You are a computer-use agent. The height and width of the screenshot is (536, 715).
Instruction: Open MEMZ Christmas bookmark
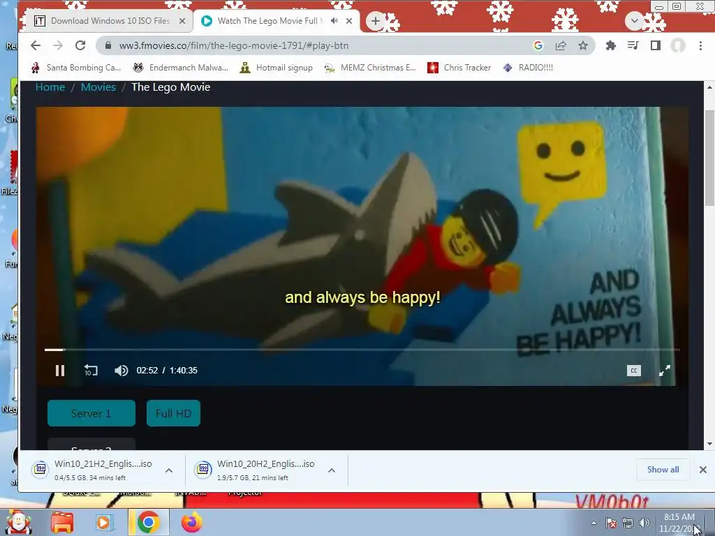pyautogui.click(x=370, y=68)
